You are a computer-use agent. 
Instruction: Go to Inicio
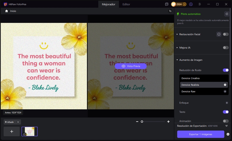pyautogui.click(x=13, y=11)
